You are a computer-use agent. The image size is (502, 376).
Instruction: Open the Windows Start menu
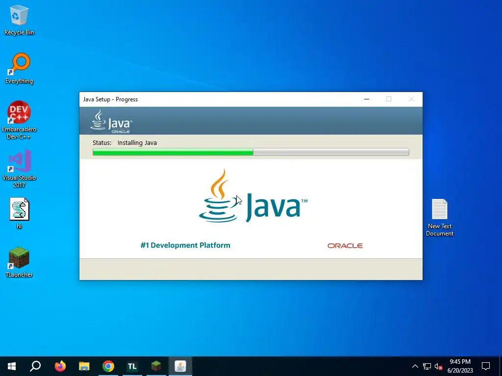tap(12, 366)
